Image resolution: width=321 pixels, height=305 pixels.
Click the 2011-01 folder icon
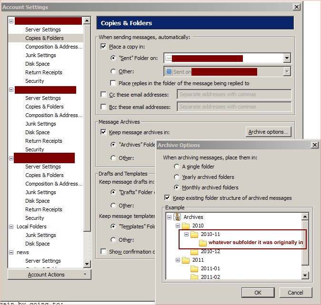coord(194,268)
